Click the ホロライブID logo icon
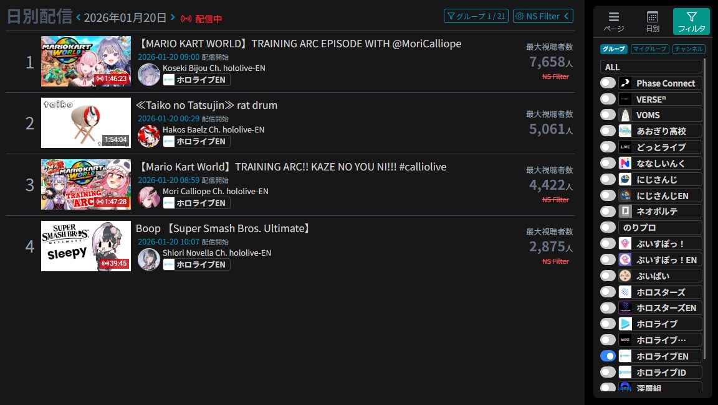 pos(625,372)
